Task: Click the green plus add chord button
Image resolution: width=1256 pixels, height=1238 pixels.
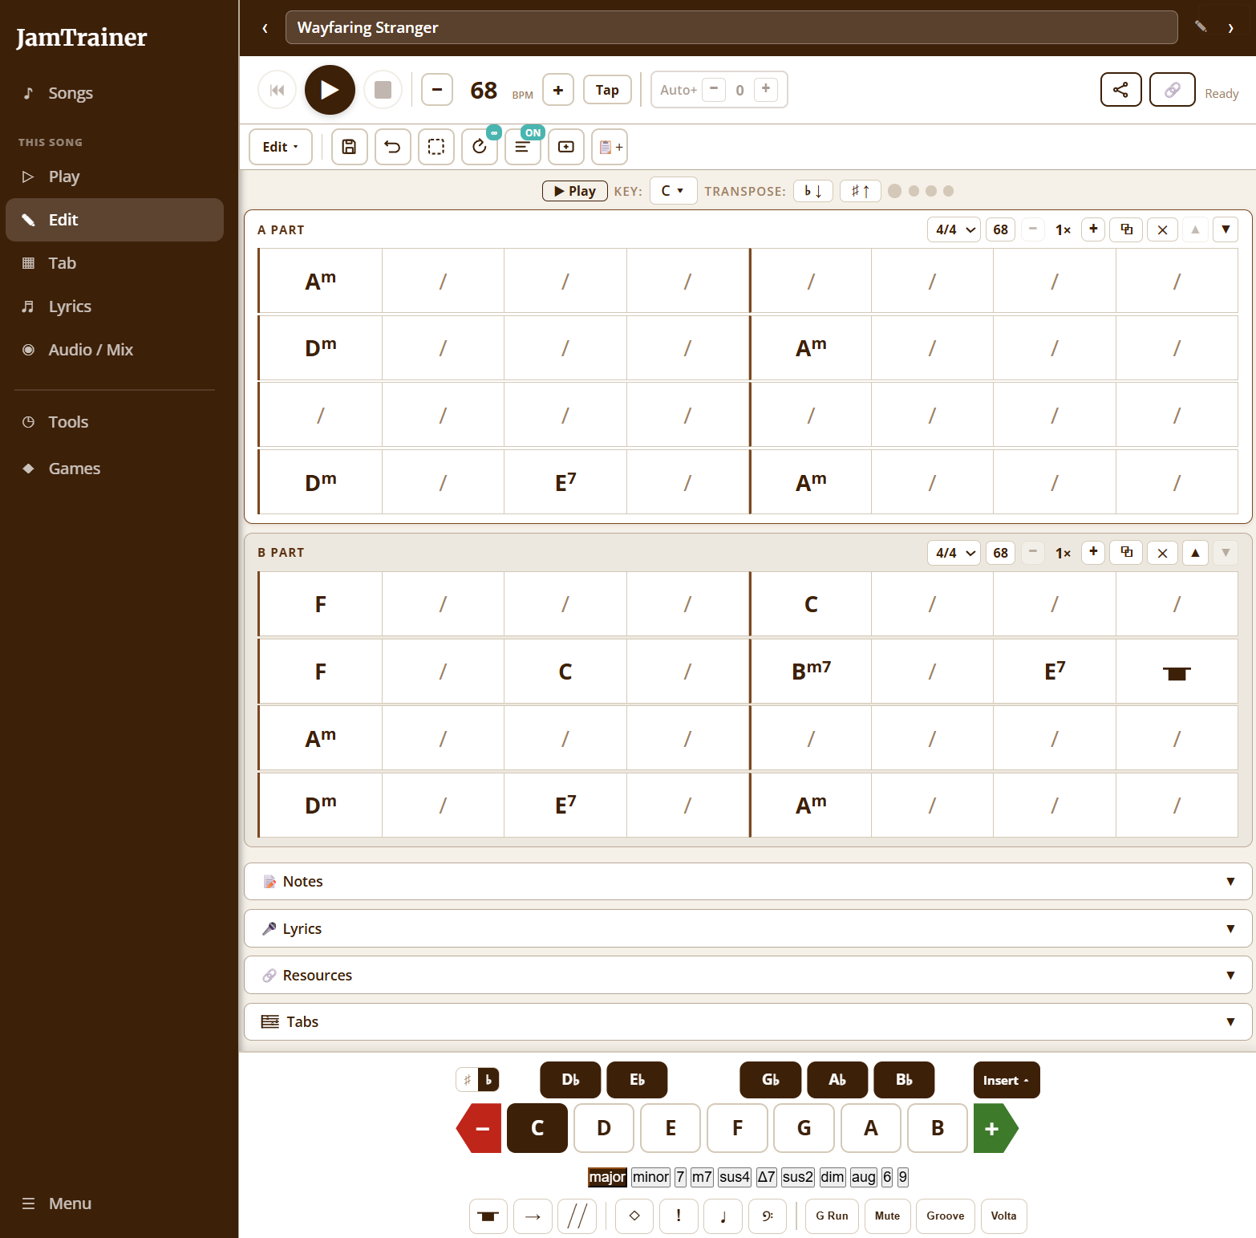Action: tap(995, 1128)
